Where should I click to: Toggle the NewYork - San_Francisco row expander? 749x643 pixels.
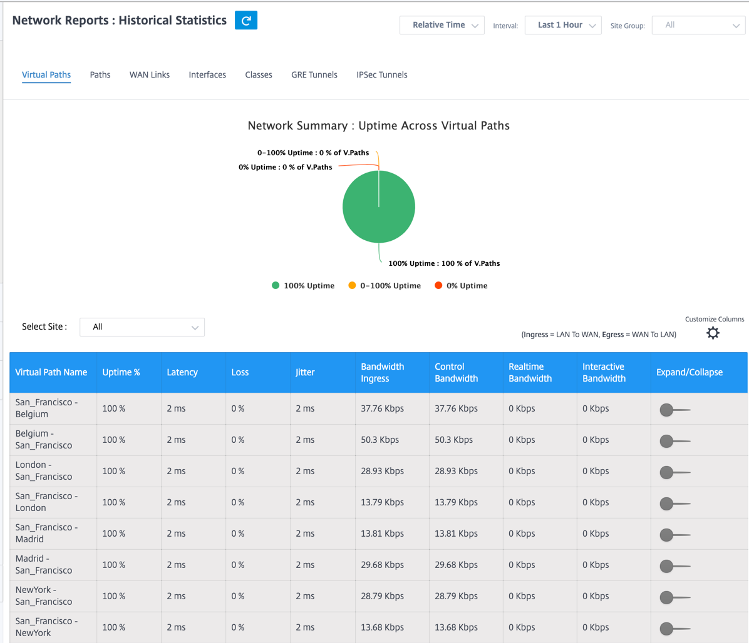(675, 597)
